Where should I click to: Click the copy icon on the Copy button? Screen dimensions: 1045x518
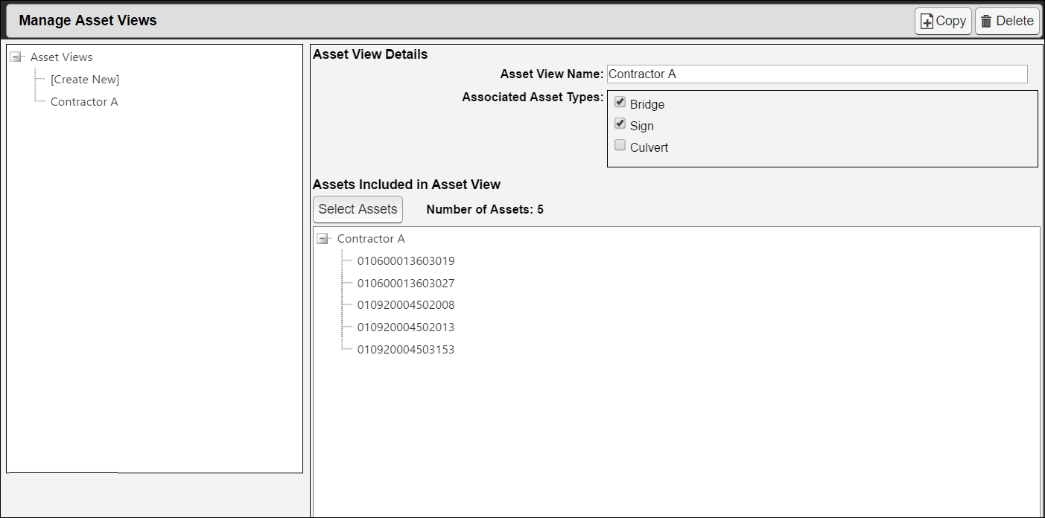coord(926,21)
